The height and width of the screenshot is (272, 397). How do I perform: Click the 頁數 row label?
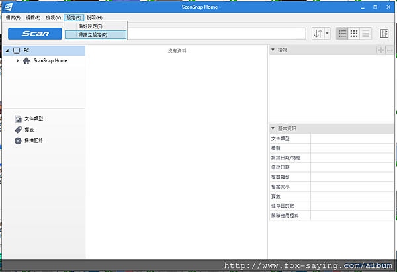coord(276,197)
